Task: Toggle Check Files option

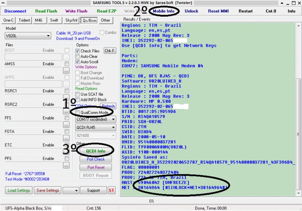Action: click(77, 51)
